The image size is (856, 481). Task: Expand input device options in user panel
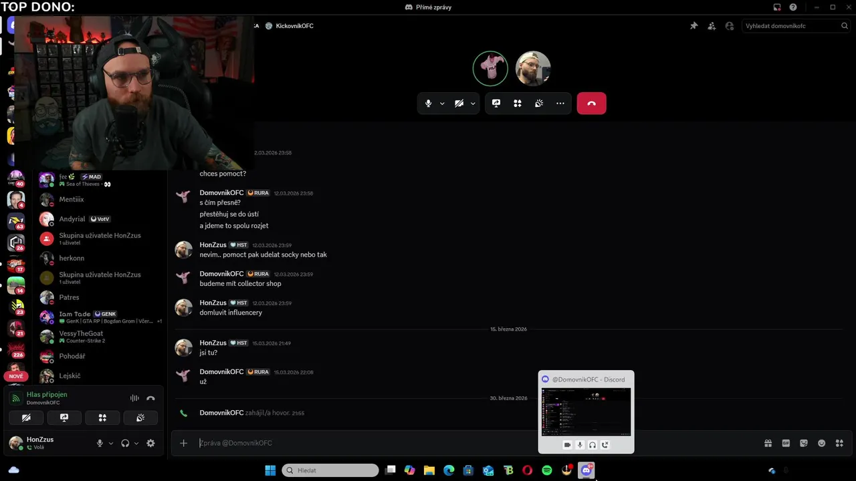point(111,443)
